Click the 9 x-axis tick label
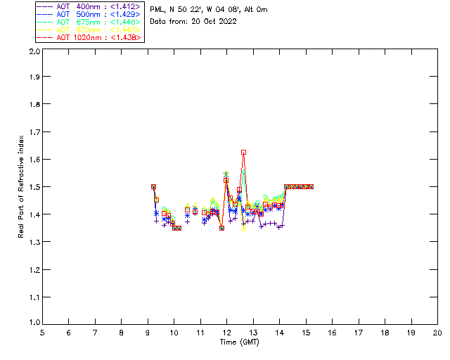Image resolution: width=450 pixels, height=360 pixels. pyautogui.click(x=148, y=333)
